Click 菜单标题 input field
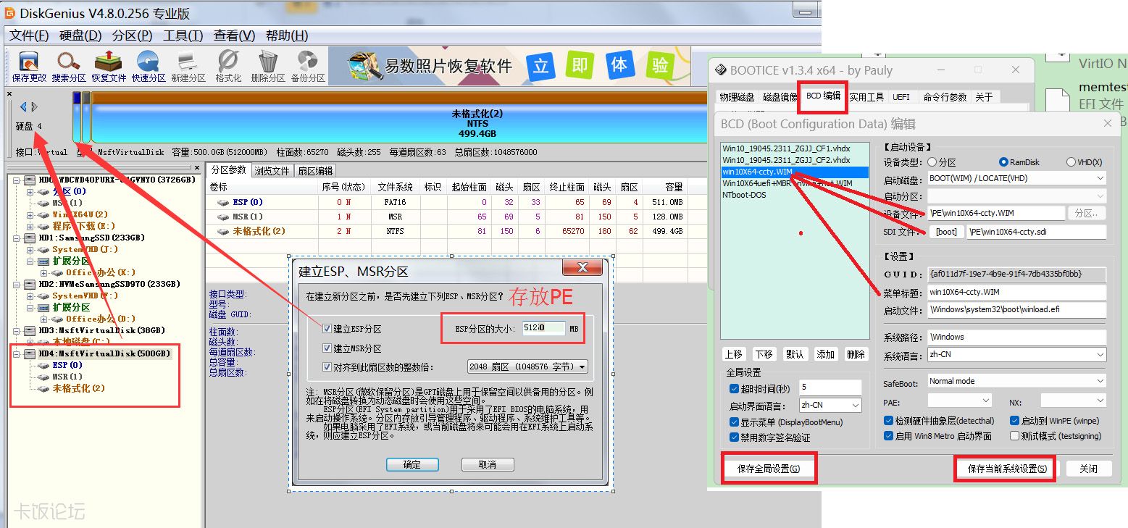The image size is (1128, 528). 1016,292
